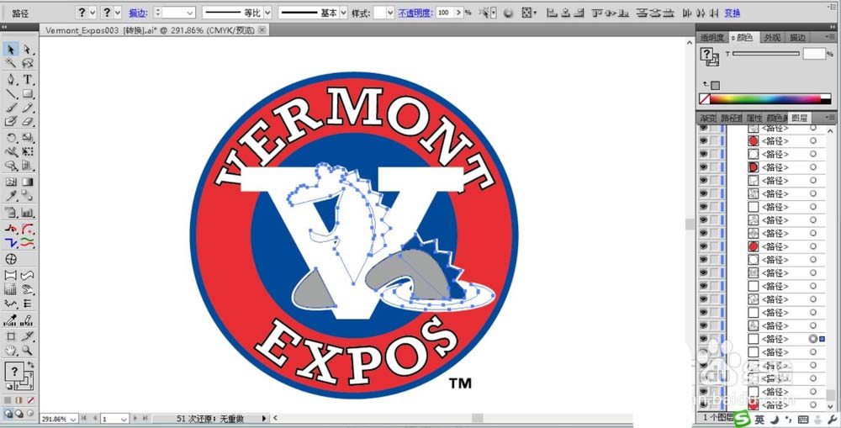Toggle lock on the red half-circle path layer
The image size is (841, 428).
point(714,167)
